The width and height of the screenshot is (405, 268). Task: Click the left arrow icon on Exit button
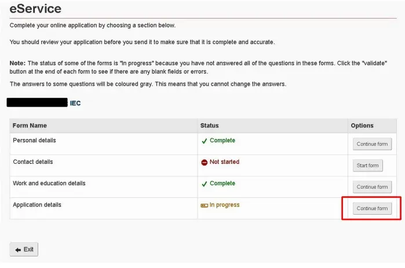(x=18, y=249)
